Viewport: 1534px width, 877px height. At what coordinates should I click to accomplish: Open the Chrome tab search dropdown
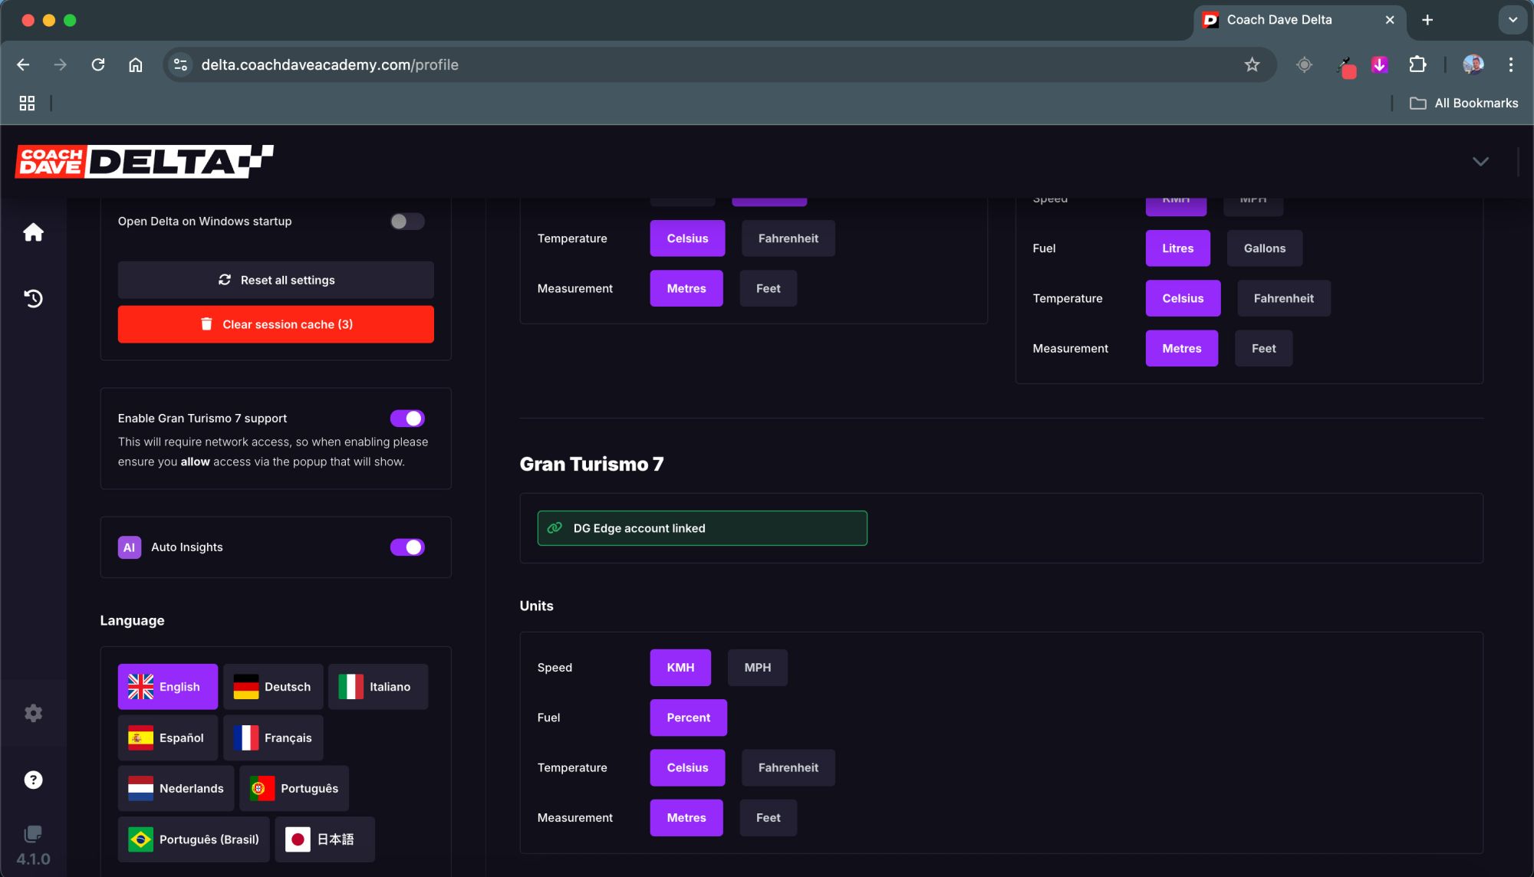tap(1513, 20)
